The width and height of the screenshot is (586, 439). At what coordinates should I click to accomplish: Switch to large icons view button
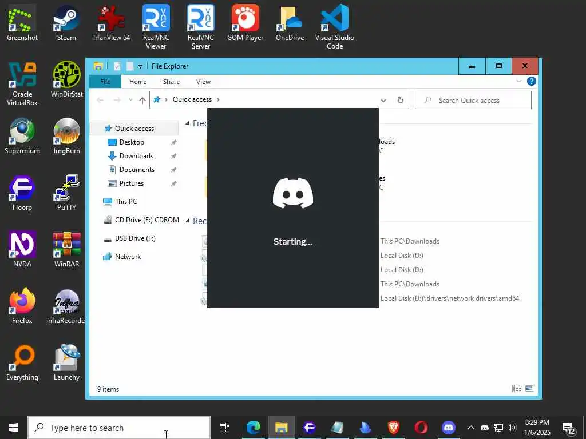coord(529,389)
